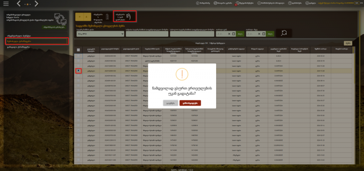This screenshot has height=171, width=364.
Task: Toggle the select-all checkbox in table header
Action: pyautogui.click(x=78, y=50)
